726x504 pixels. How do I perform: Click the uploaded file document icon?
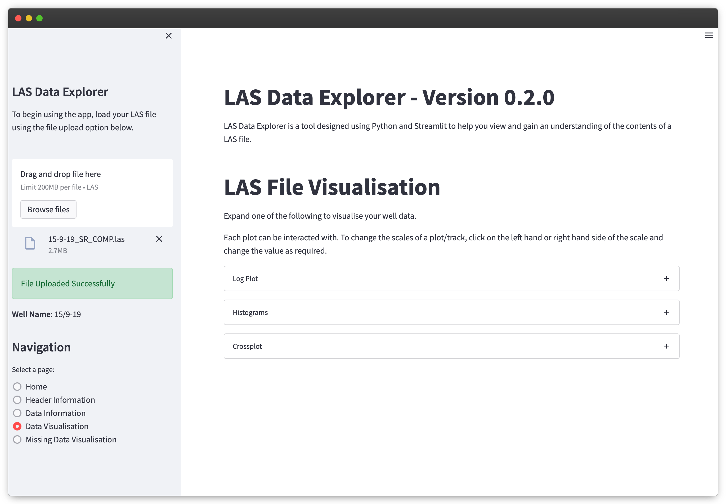30,243
